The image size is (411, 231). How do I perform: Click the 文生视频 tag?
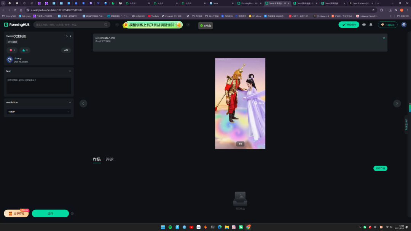(12, 42)
